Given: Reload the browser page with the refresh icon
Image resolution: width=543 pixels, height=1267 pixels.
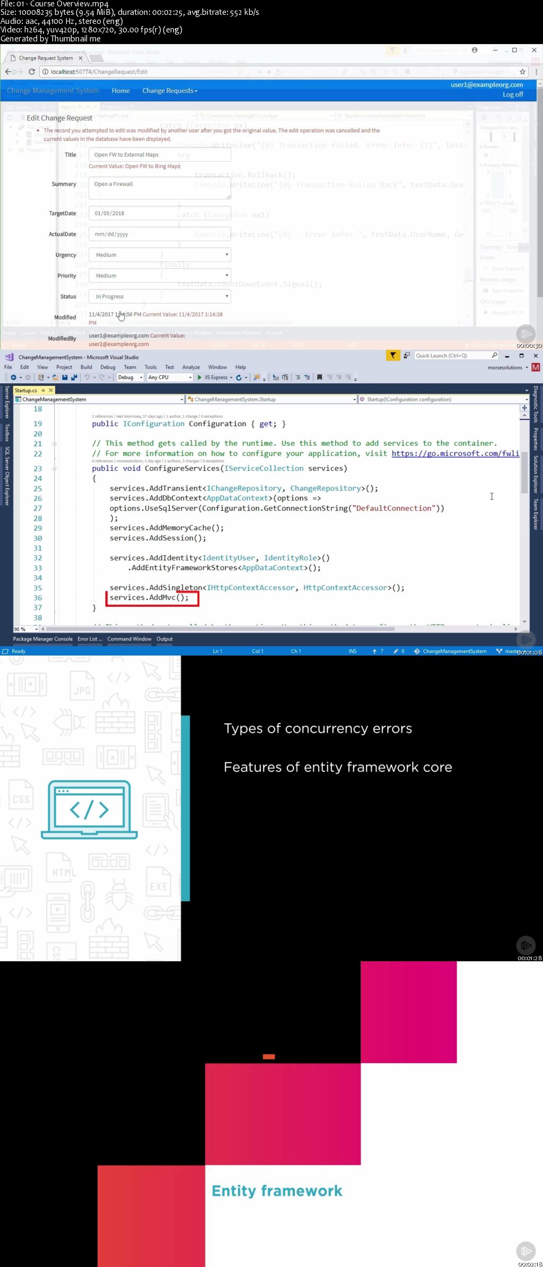Looking at the screenshot, I should tap(32, 72).
